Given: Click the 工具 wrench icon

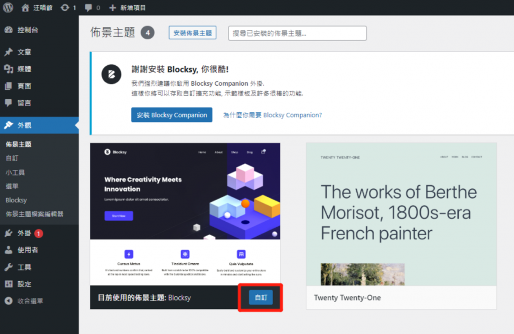Looking at the screenshot, I should (x=9, y=267).
